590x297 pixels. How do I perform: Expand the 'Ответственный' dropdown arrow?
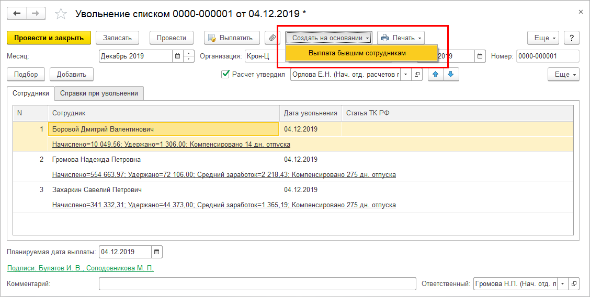pos(563,284)
